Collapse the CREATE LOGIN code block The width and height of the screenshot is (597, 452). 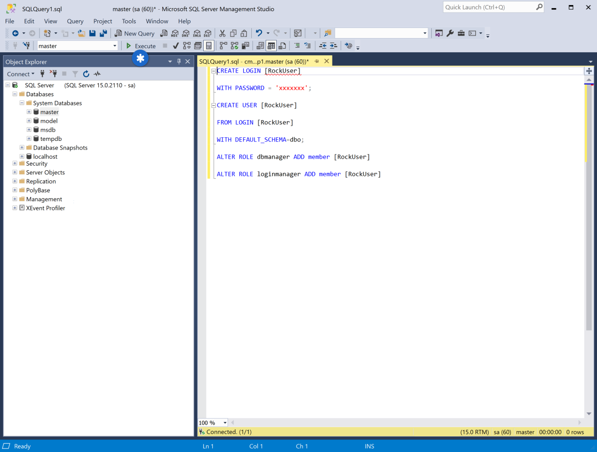coord(213,71)
